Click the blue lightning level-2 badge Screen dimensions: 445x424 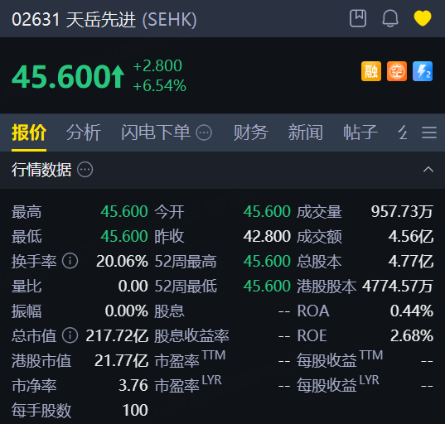[x=423, y=71]
